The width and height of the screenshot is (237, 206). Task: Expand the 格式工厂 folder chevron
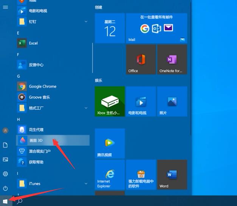point(86,108)
